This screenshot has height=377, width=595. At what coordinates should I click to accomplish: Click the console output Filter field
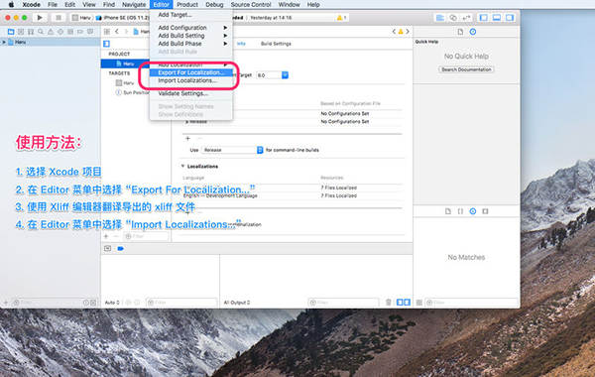(343, 303)
